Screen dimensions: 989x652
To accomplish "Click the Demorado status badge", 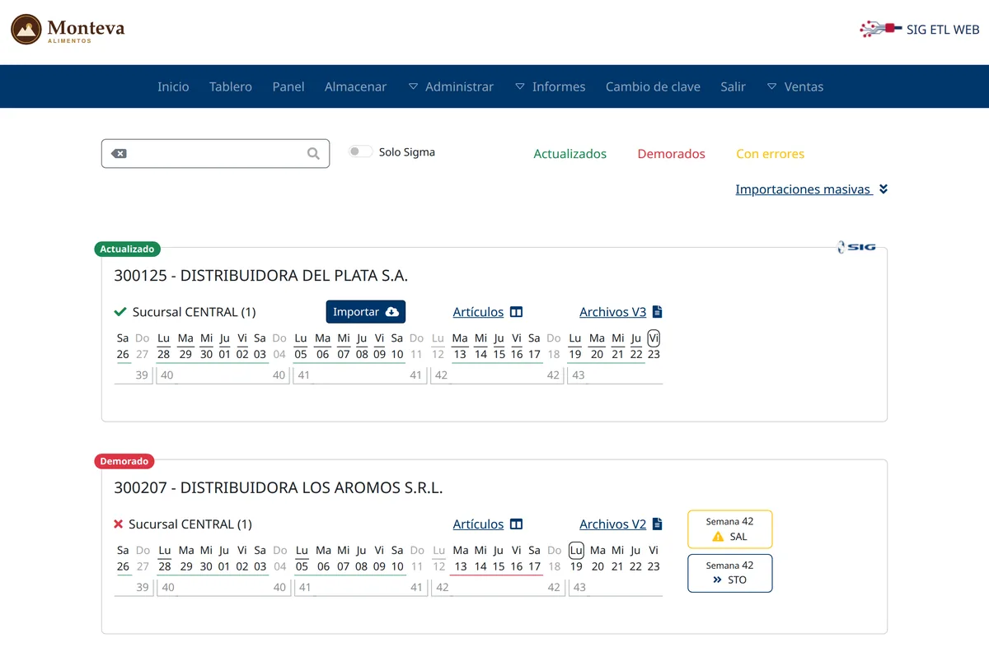I will coord(124,461).
